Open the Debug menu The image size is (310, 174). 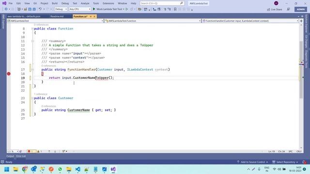point(65,3)
